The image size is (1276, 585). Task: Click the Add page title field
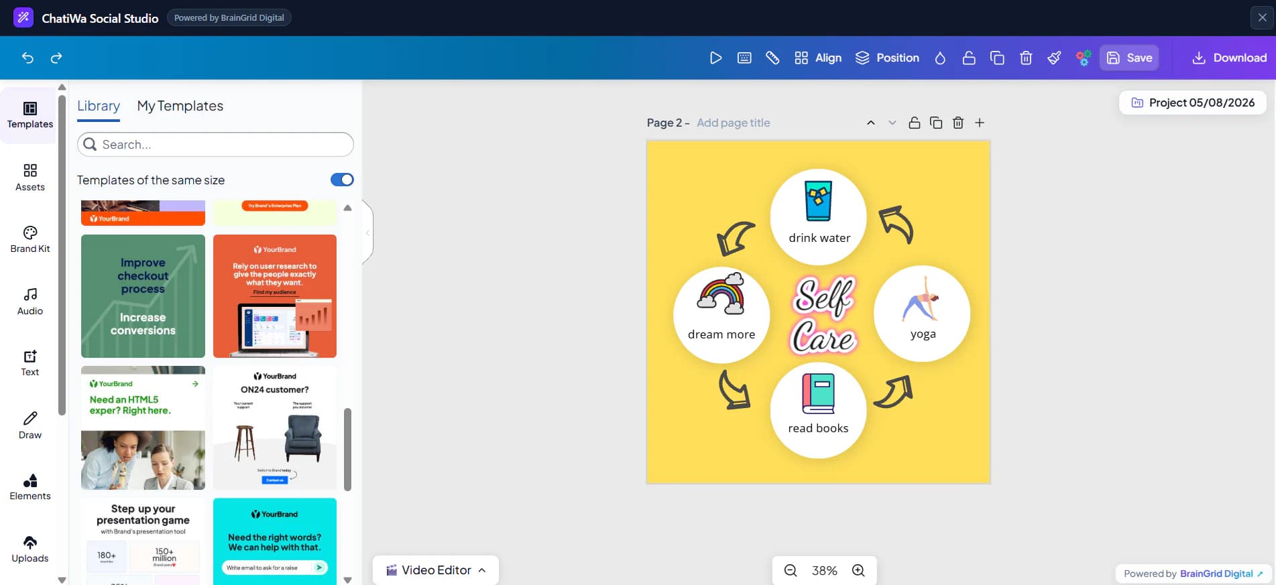tap(734, 123)
